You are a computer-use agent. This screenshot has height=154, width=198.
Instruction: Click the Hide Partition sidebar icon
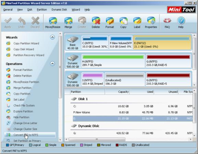8,117
